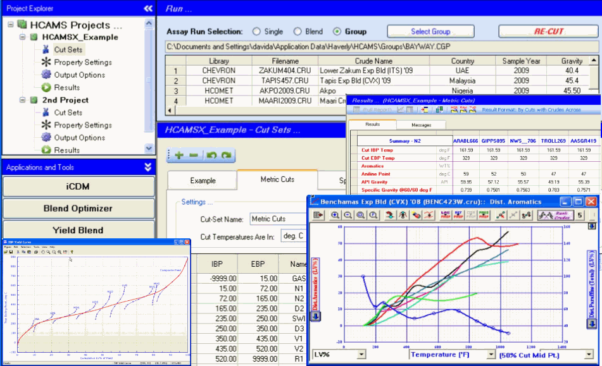
Task: Open the Messages tab in Results window
Action: 421,125
